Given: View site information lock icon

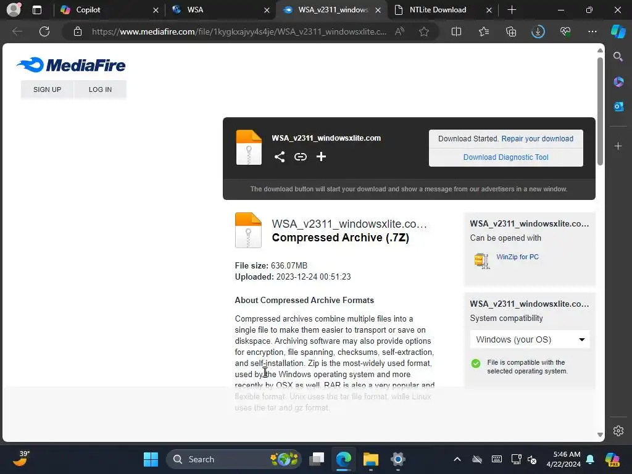Looking at the screenshot, I should 78,31.
